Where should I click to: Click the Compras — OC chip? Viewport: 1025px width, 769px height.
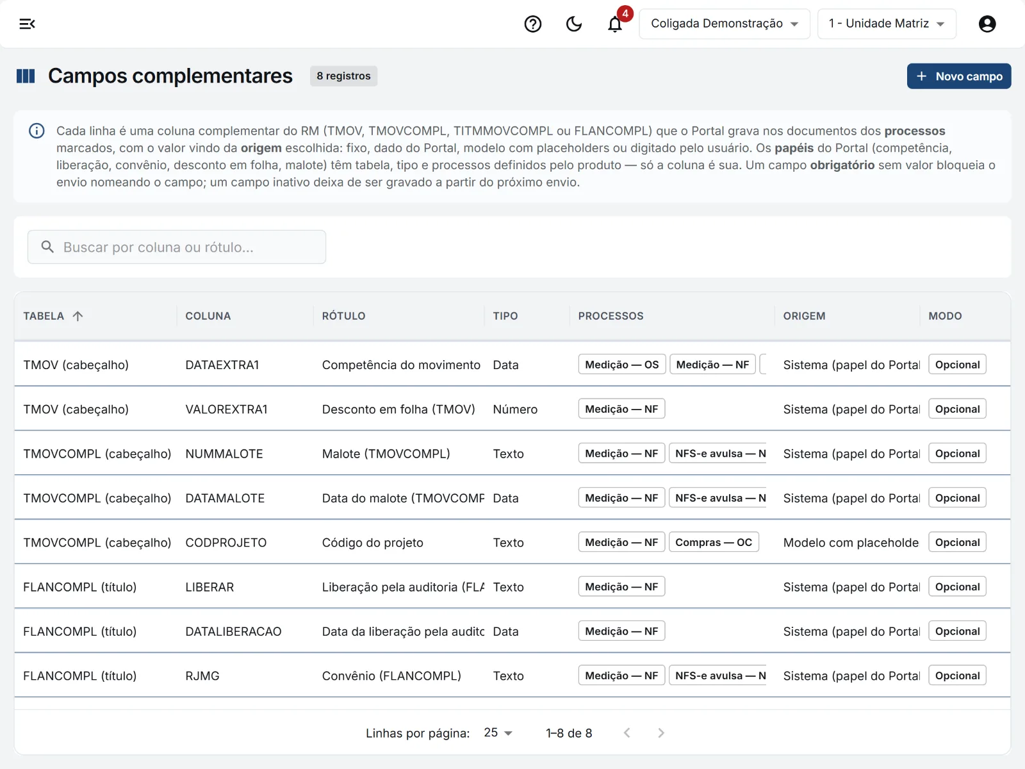[x=714, y=542]
